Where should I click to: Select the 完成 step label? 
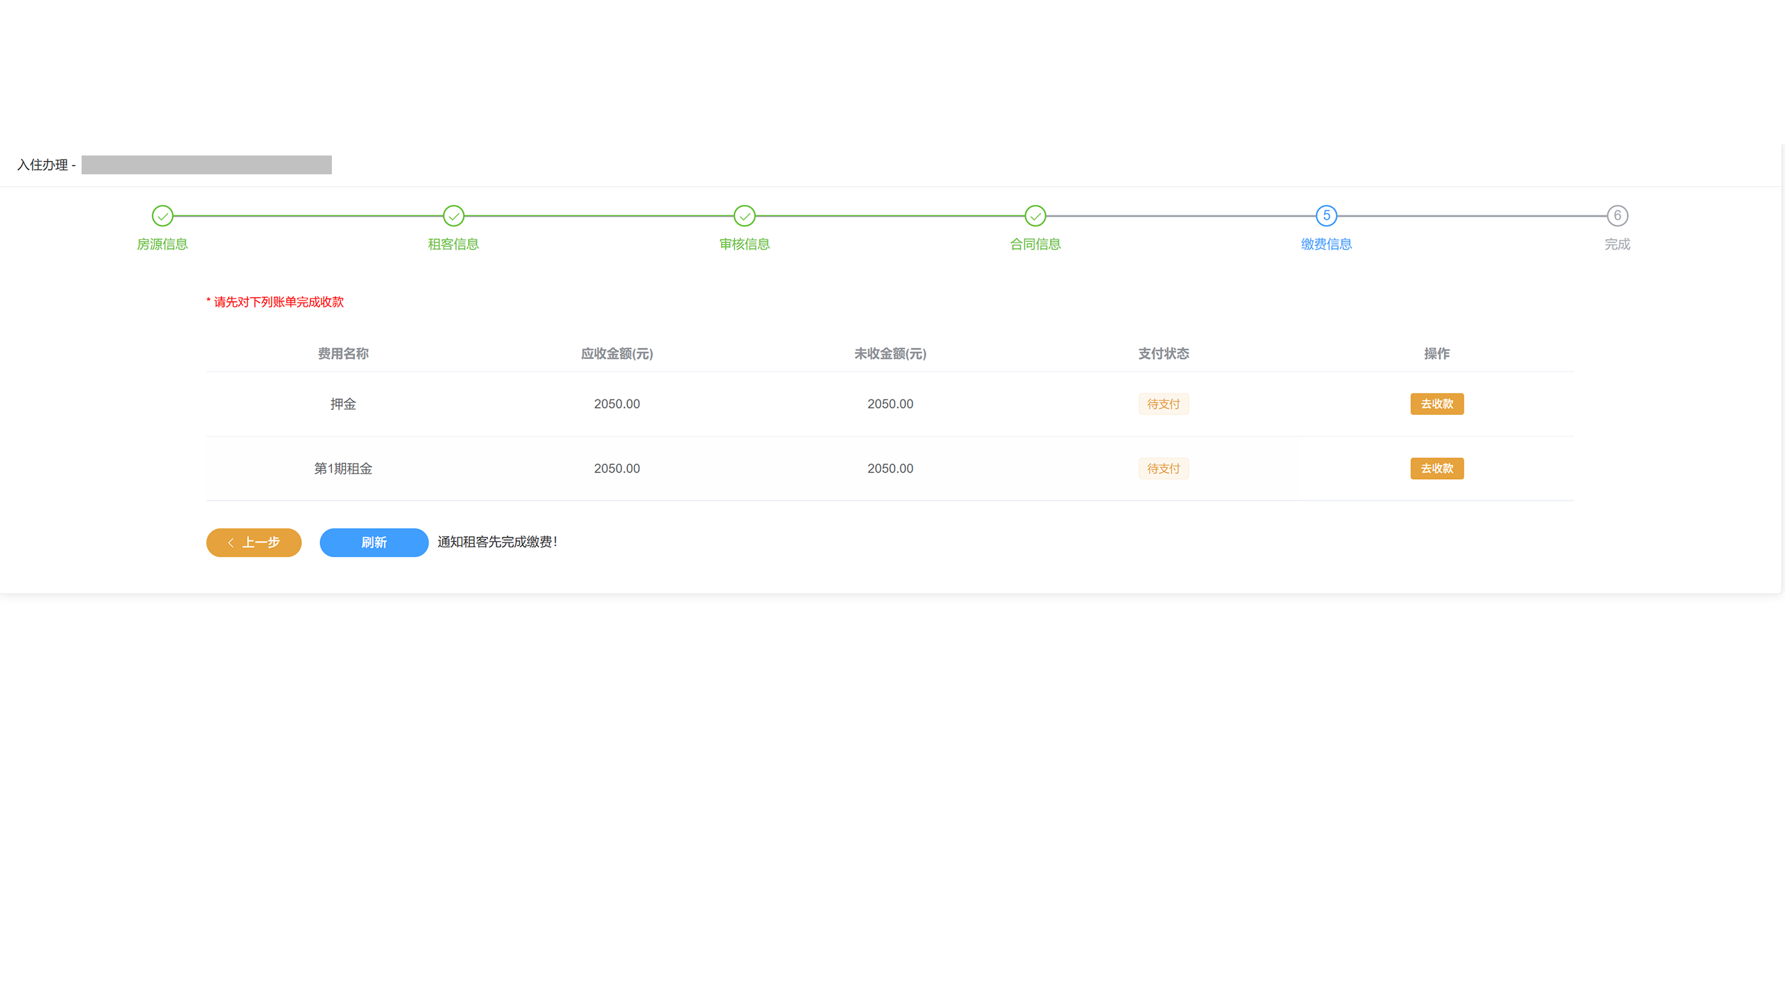(x=1617, y=244)
